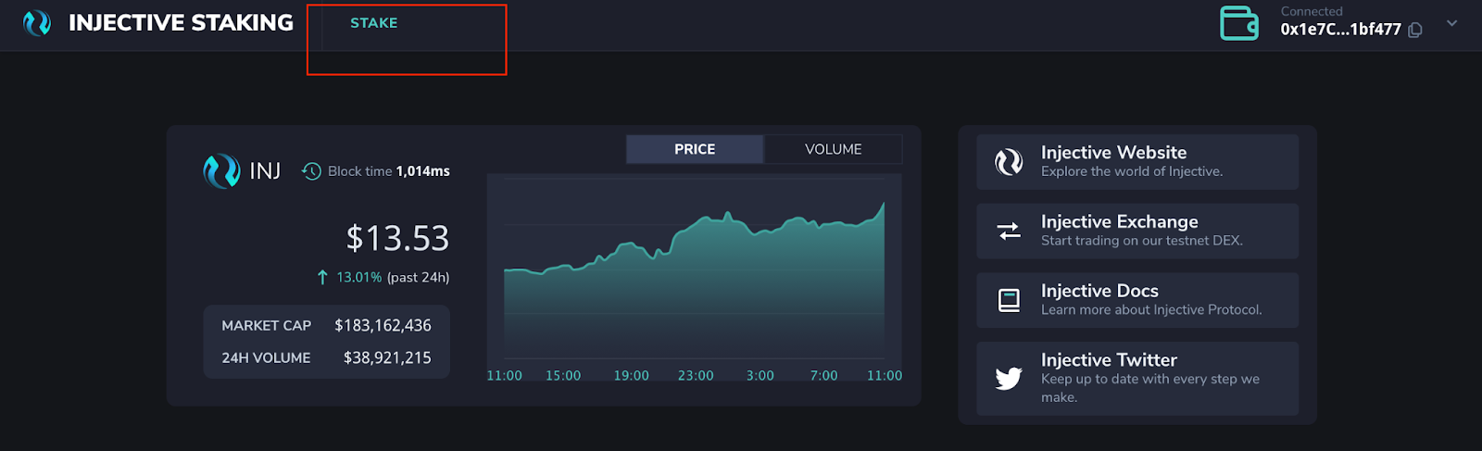
Task: Click the 19:00 chart axis label
Action: 632,376
